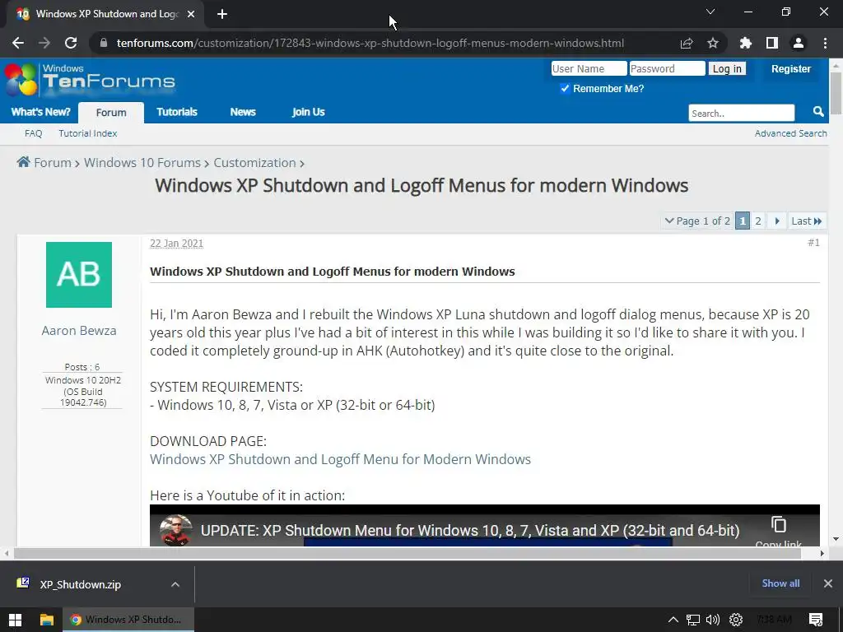Click the browser forward arrow
The image size is (843, 632).
pyautogui.click(x=44, y=43)
